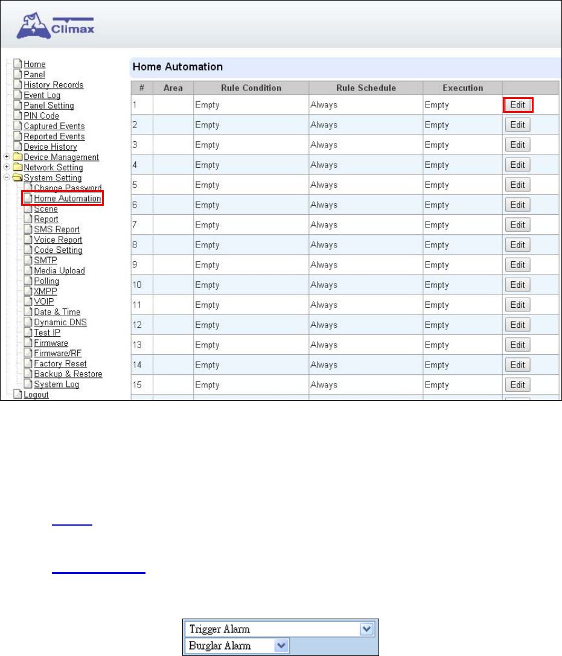Click the page icon beside Panel
The width and height of the screenshot is (562, 656).
pos(18,74)
